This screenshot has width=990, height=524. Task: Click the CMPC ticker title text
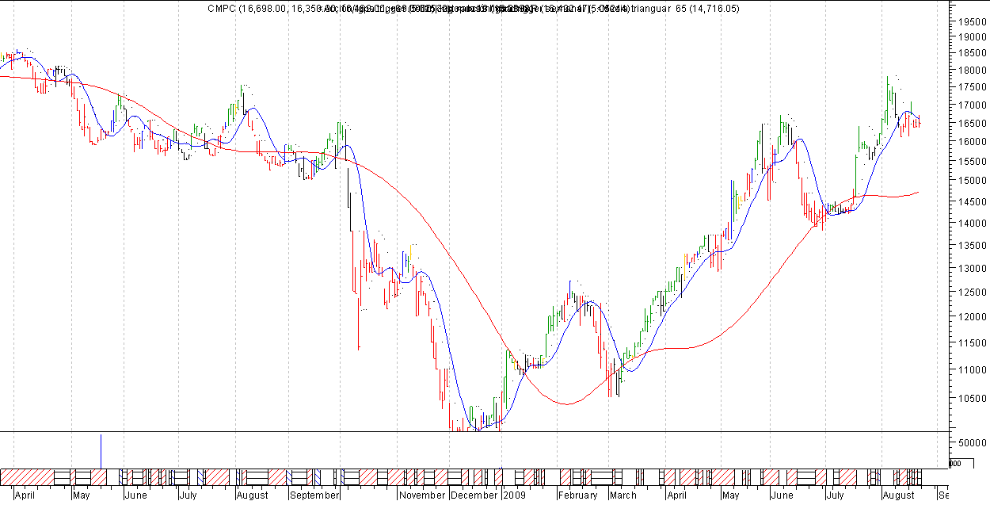(221, 9)
